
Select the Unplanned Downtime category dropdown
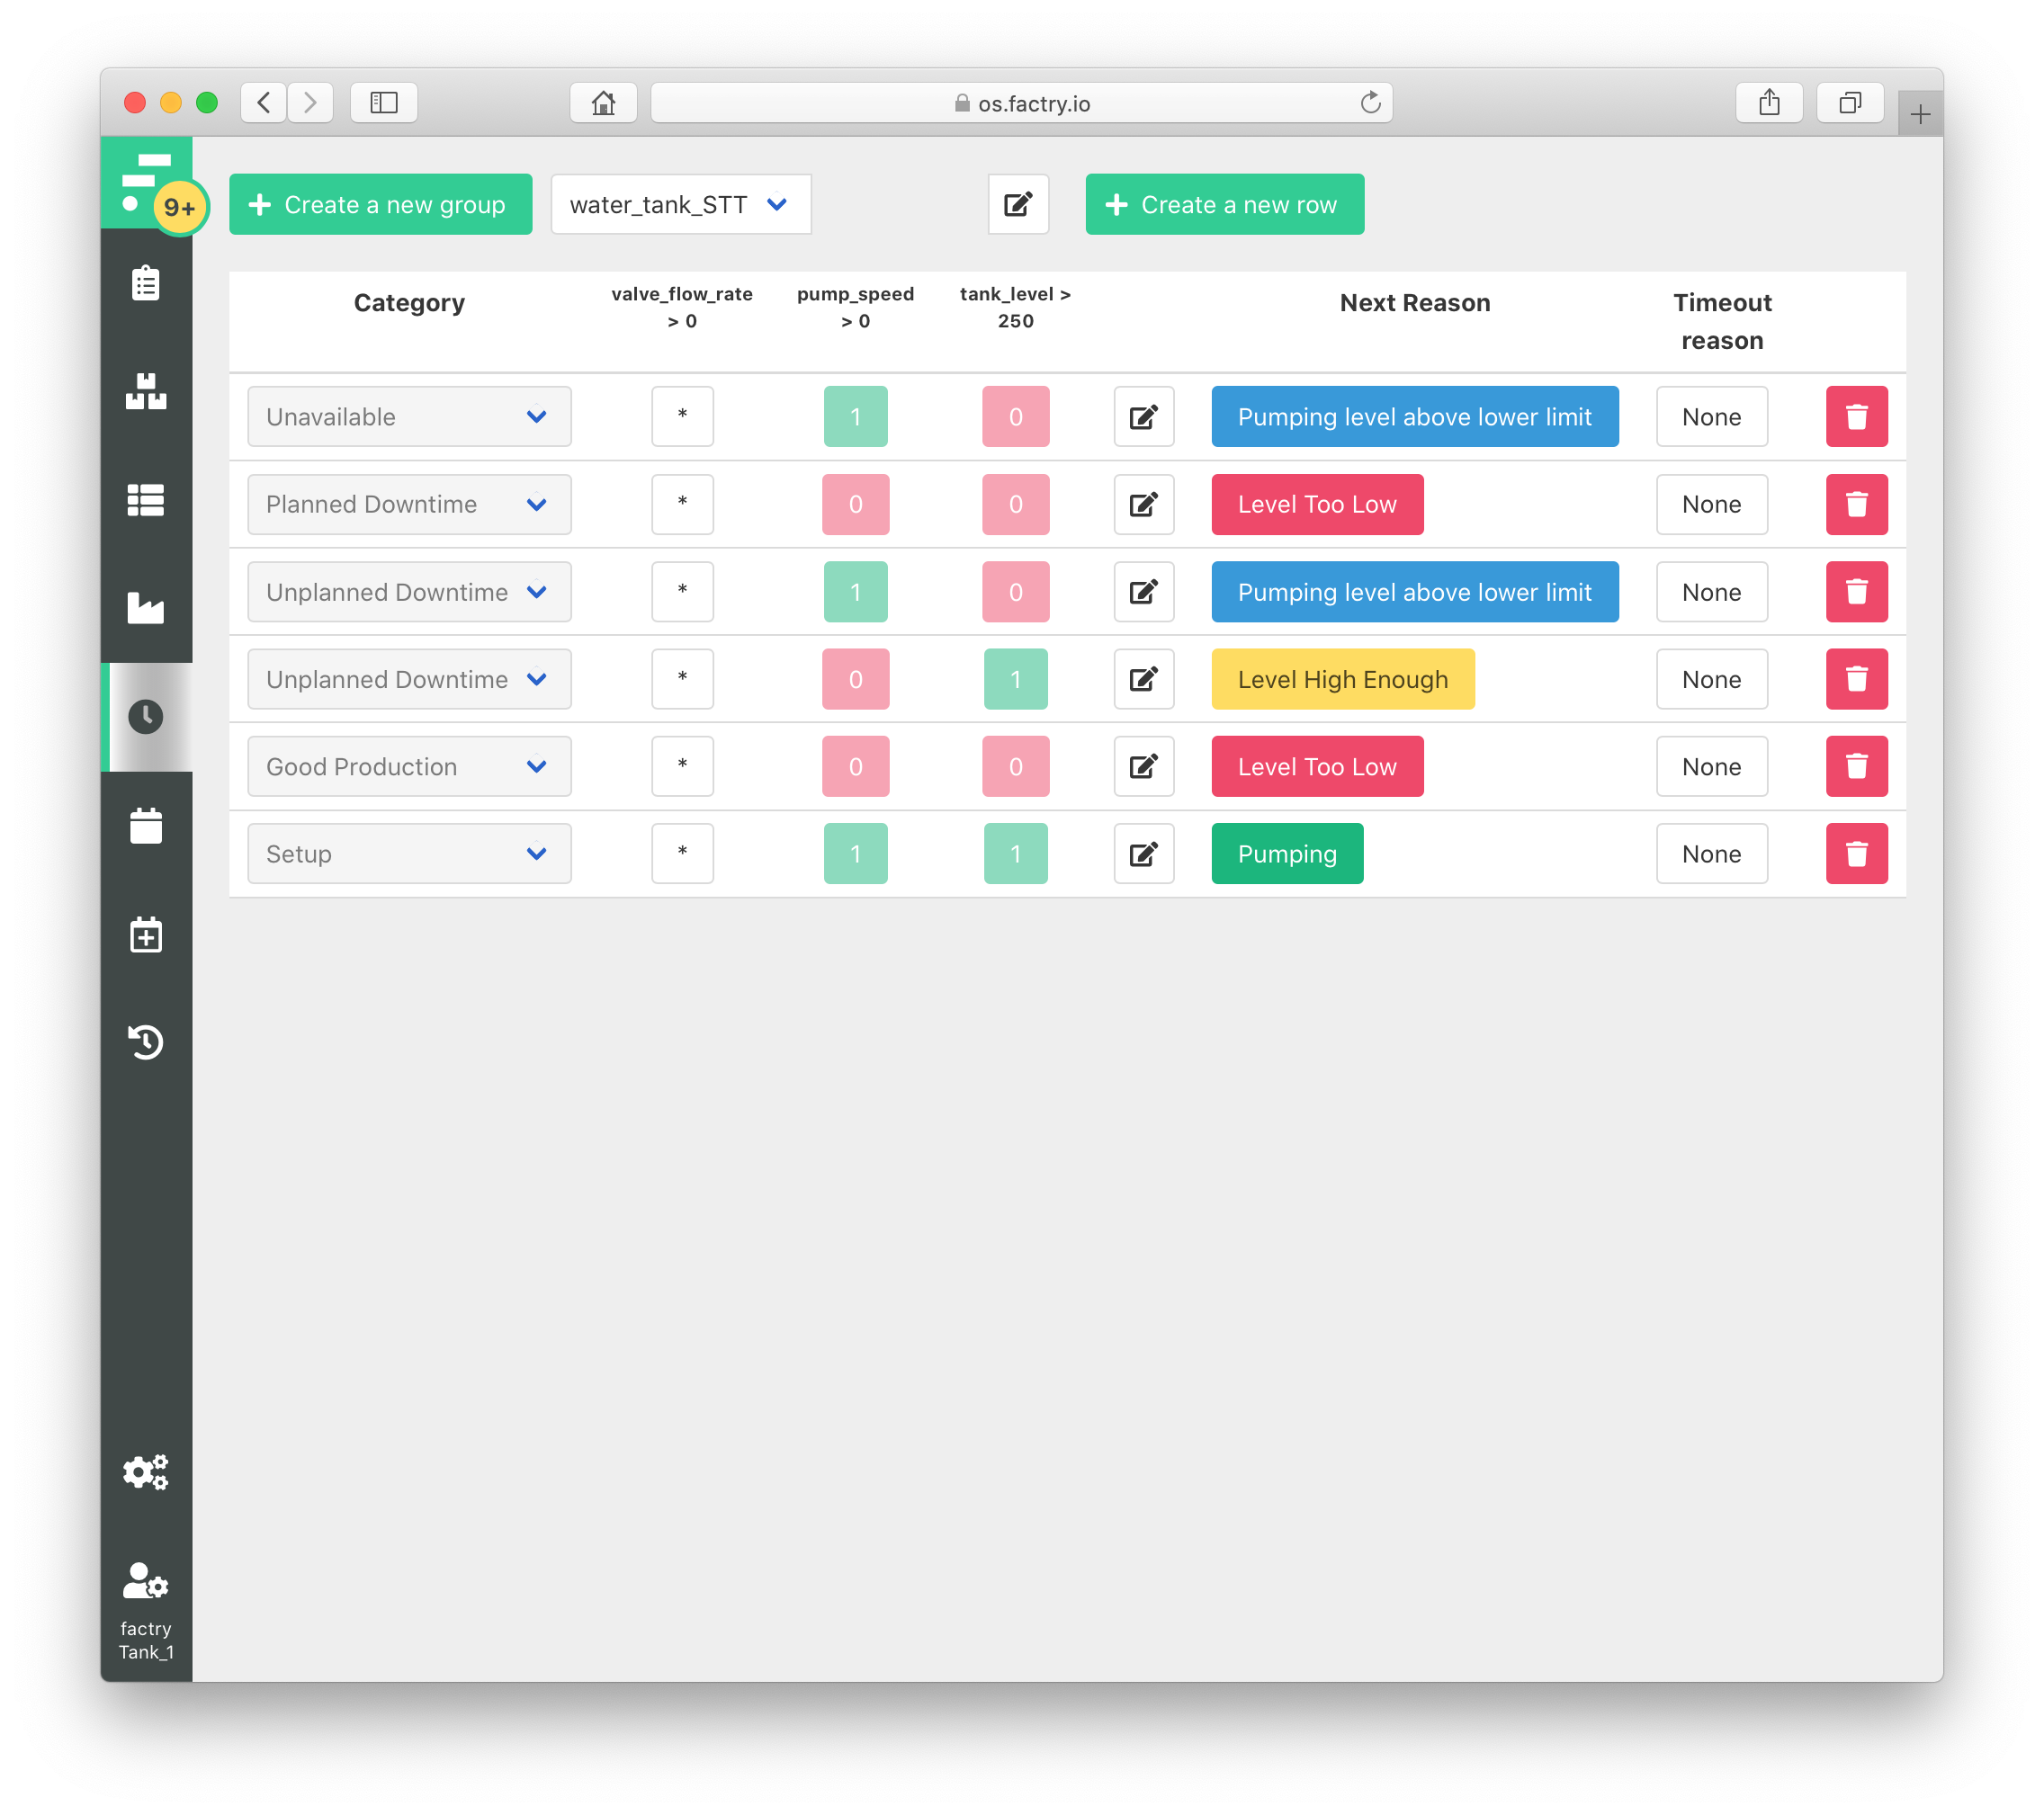click(x=408, y=590)
